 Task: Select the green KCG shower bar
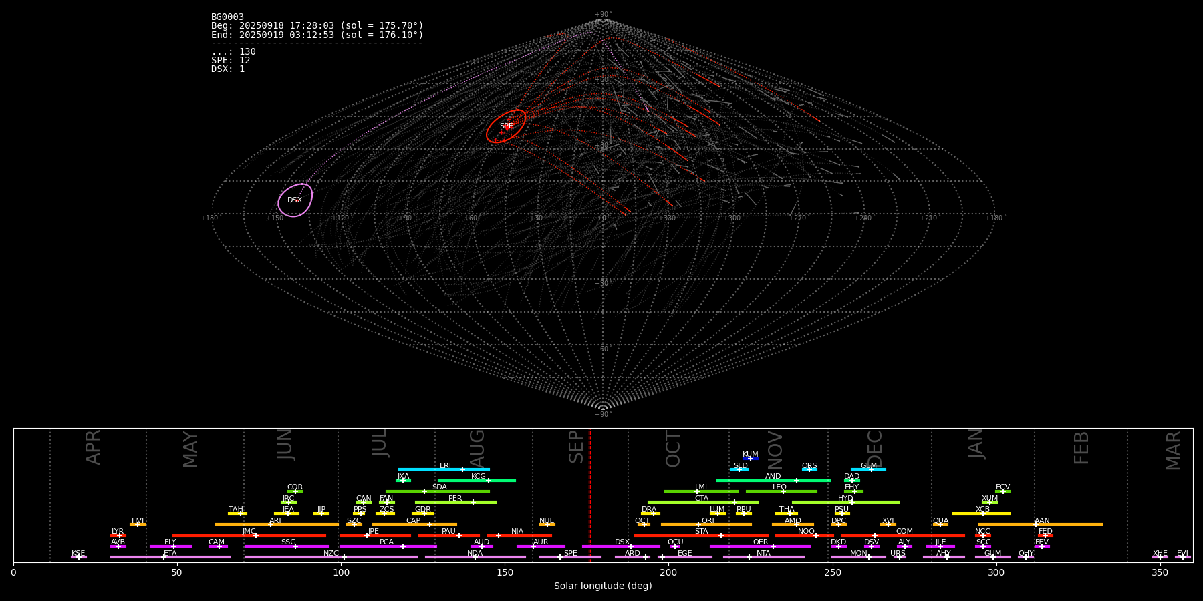point(477,480)
